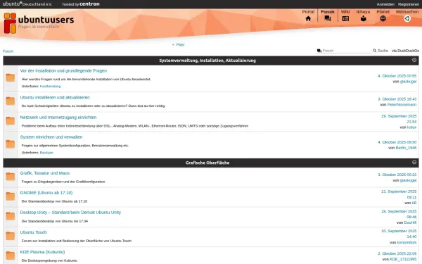Open Netzwerk und Internetzugang einrichten forum

(x=58, y=117)
